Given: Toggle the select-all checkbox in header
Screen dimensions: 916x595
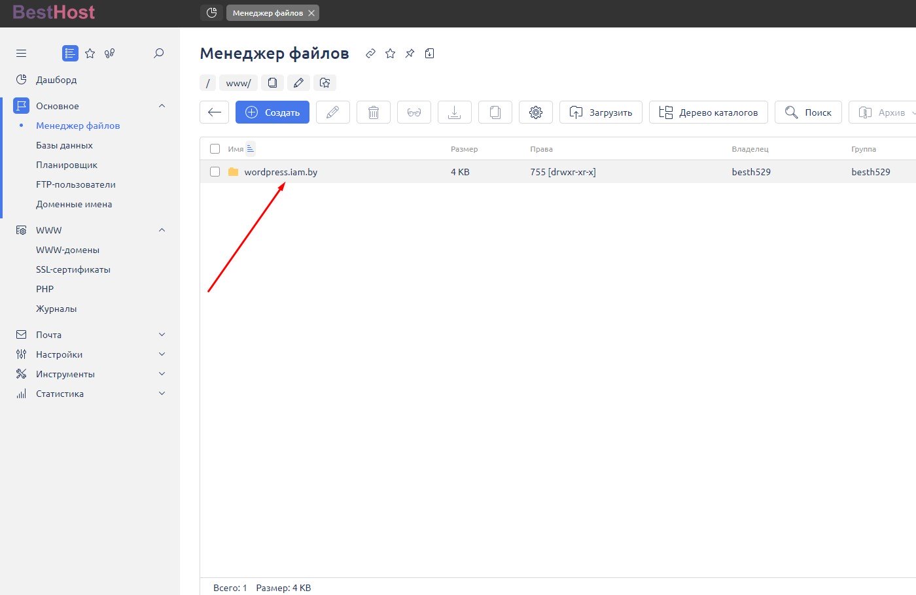Looking at the screenshot, I should pyautogui.click(x=215, y=149).
